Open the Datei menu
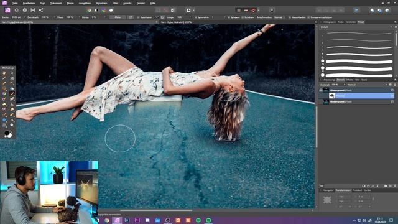 point(15,4)
